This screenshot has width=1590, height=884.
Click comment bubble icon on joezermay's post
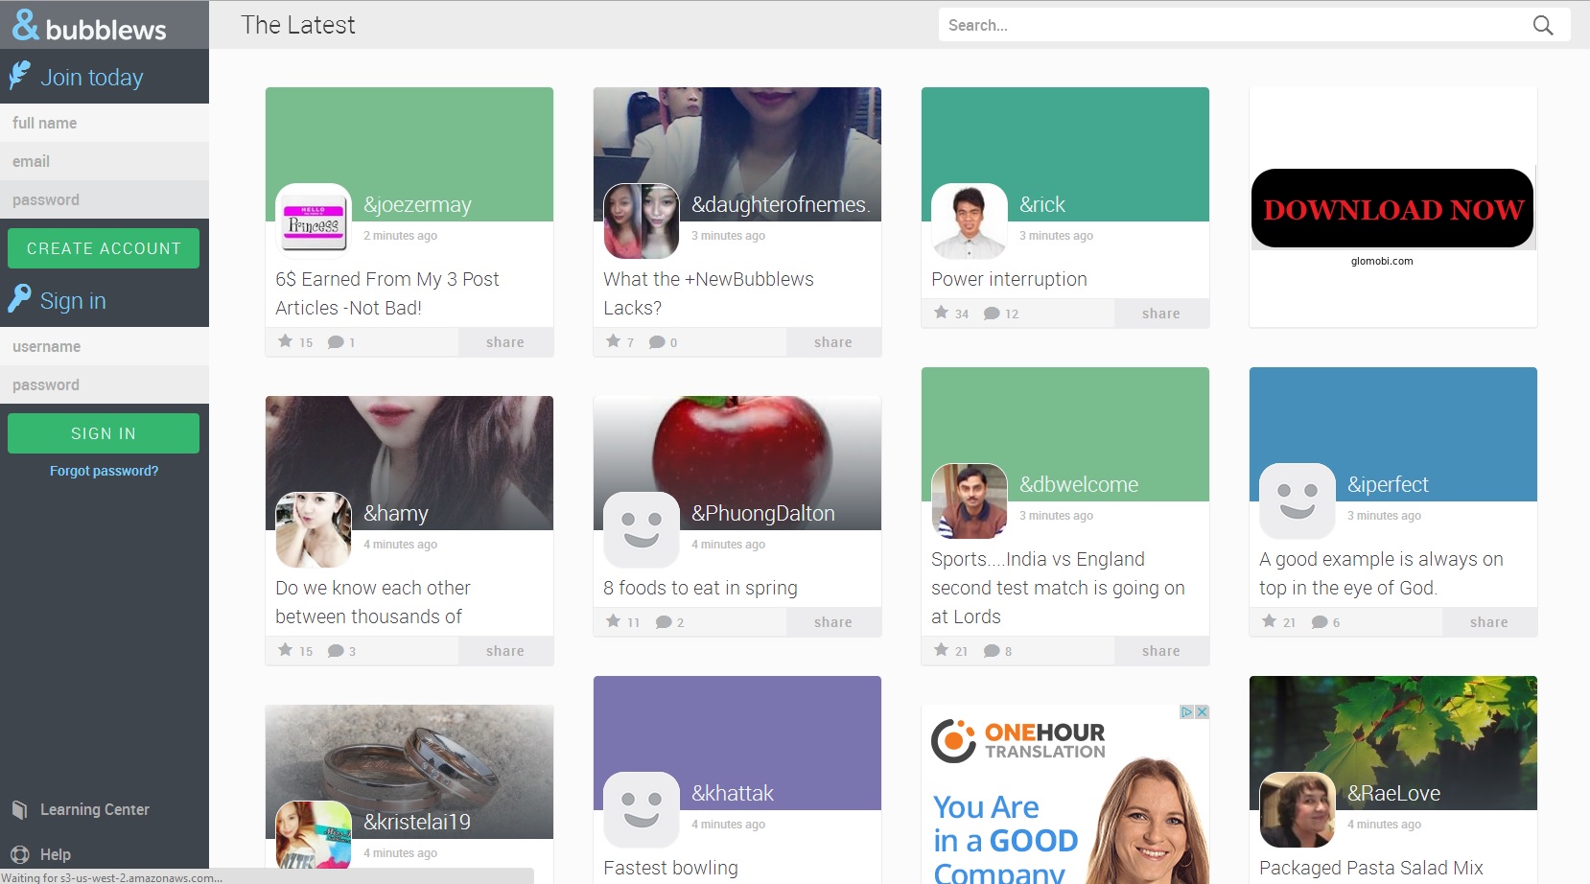[x=336, y=341]
